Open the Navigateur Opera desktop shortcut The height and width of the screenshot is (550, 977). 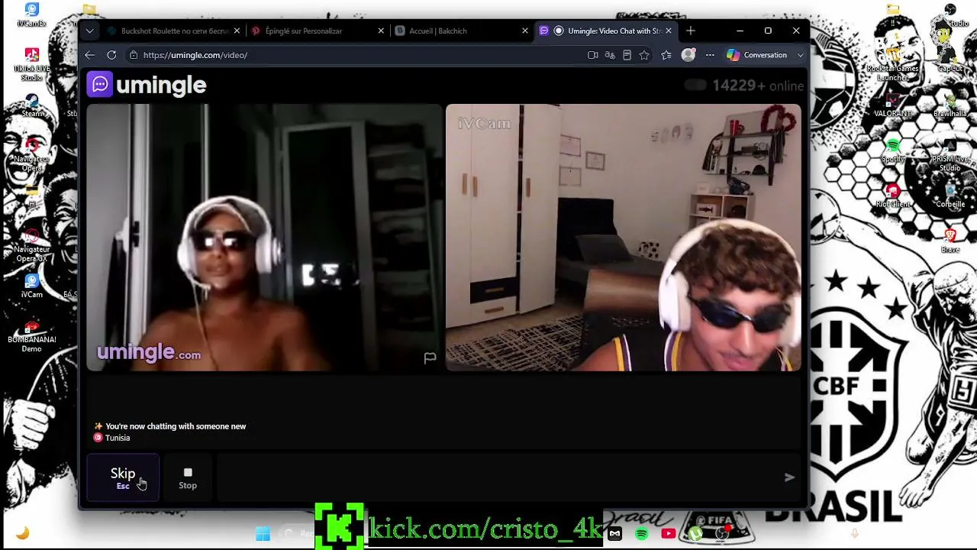(32, 154)
